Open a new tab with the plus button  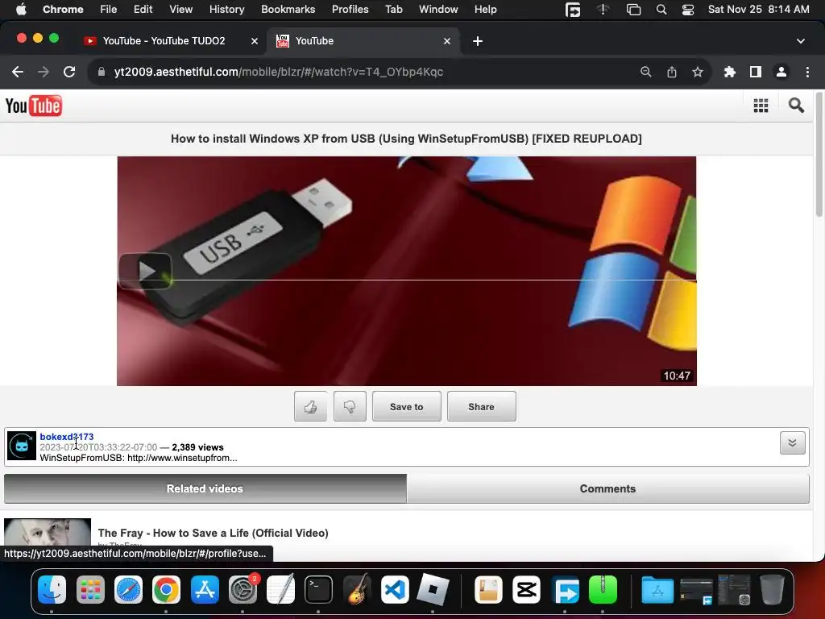click(x=478, y=41)
